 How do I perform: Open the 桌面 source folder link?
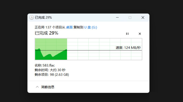pos(69,27)
